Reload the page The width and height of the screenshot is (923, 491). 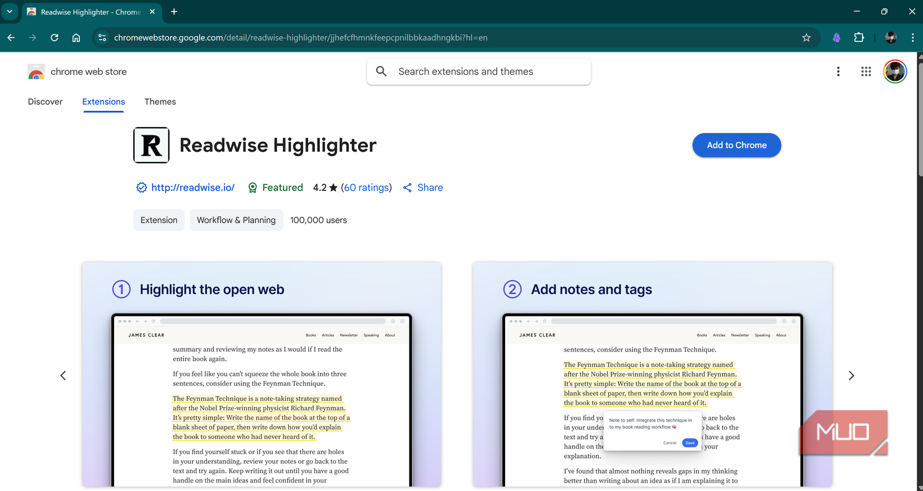pyautogui.click(x=54, y=37)
